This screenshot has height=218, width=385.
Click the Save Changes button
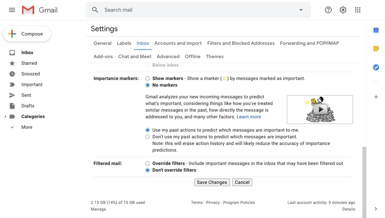tap(212, 182)
